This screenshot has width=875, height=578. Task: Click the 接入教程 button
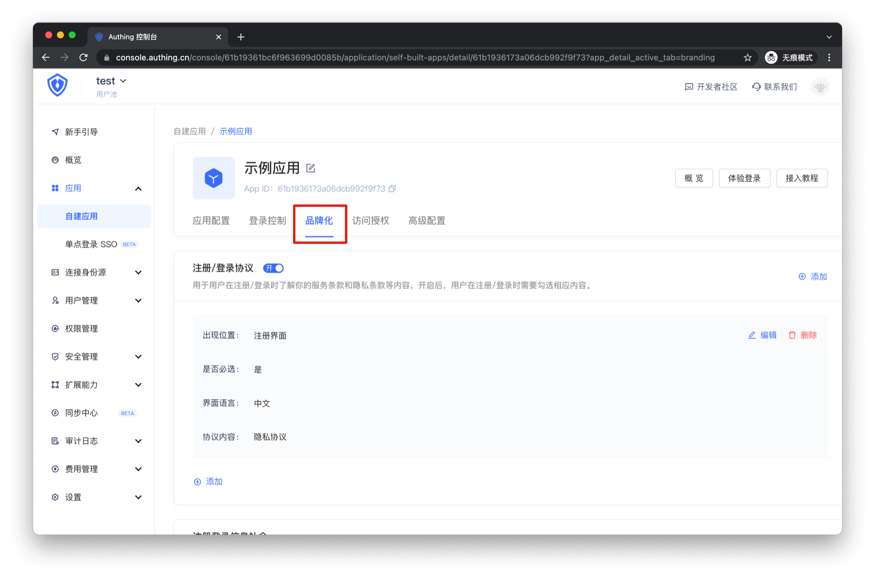pyautogui.click(x=802, y=178)
